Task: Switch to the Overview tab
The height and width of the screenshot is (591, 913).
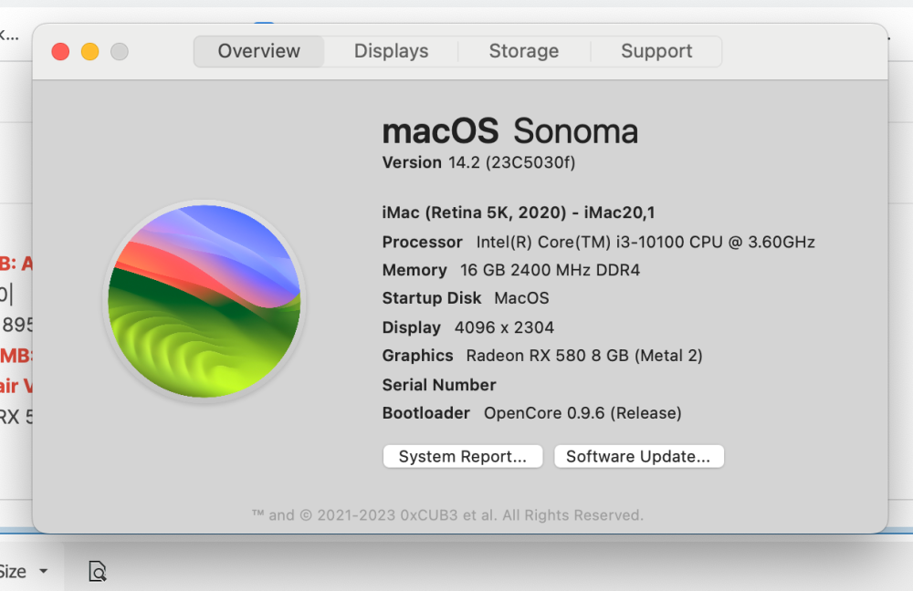Action: click(259, 51)
